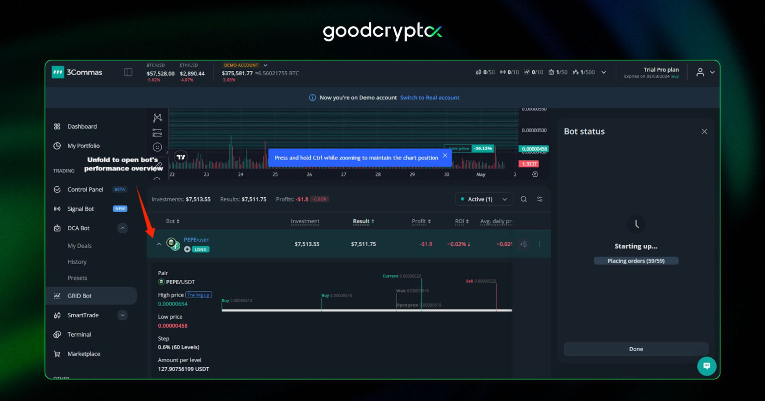This screenshot has width=765, height=401.
Task: Open the Active (1) filter dropdown
Action: click(484, 199)
